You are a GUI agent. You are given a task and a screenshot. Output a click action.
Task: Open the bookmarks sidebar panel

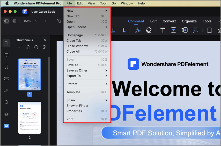tap(6, 67)
